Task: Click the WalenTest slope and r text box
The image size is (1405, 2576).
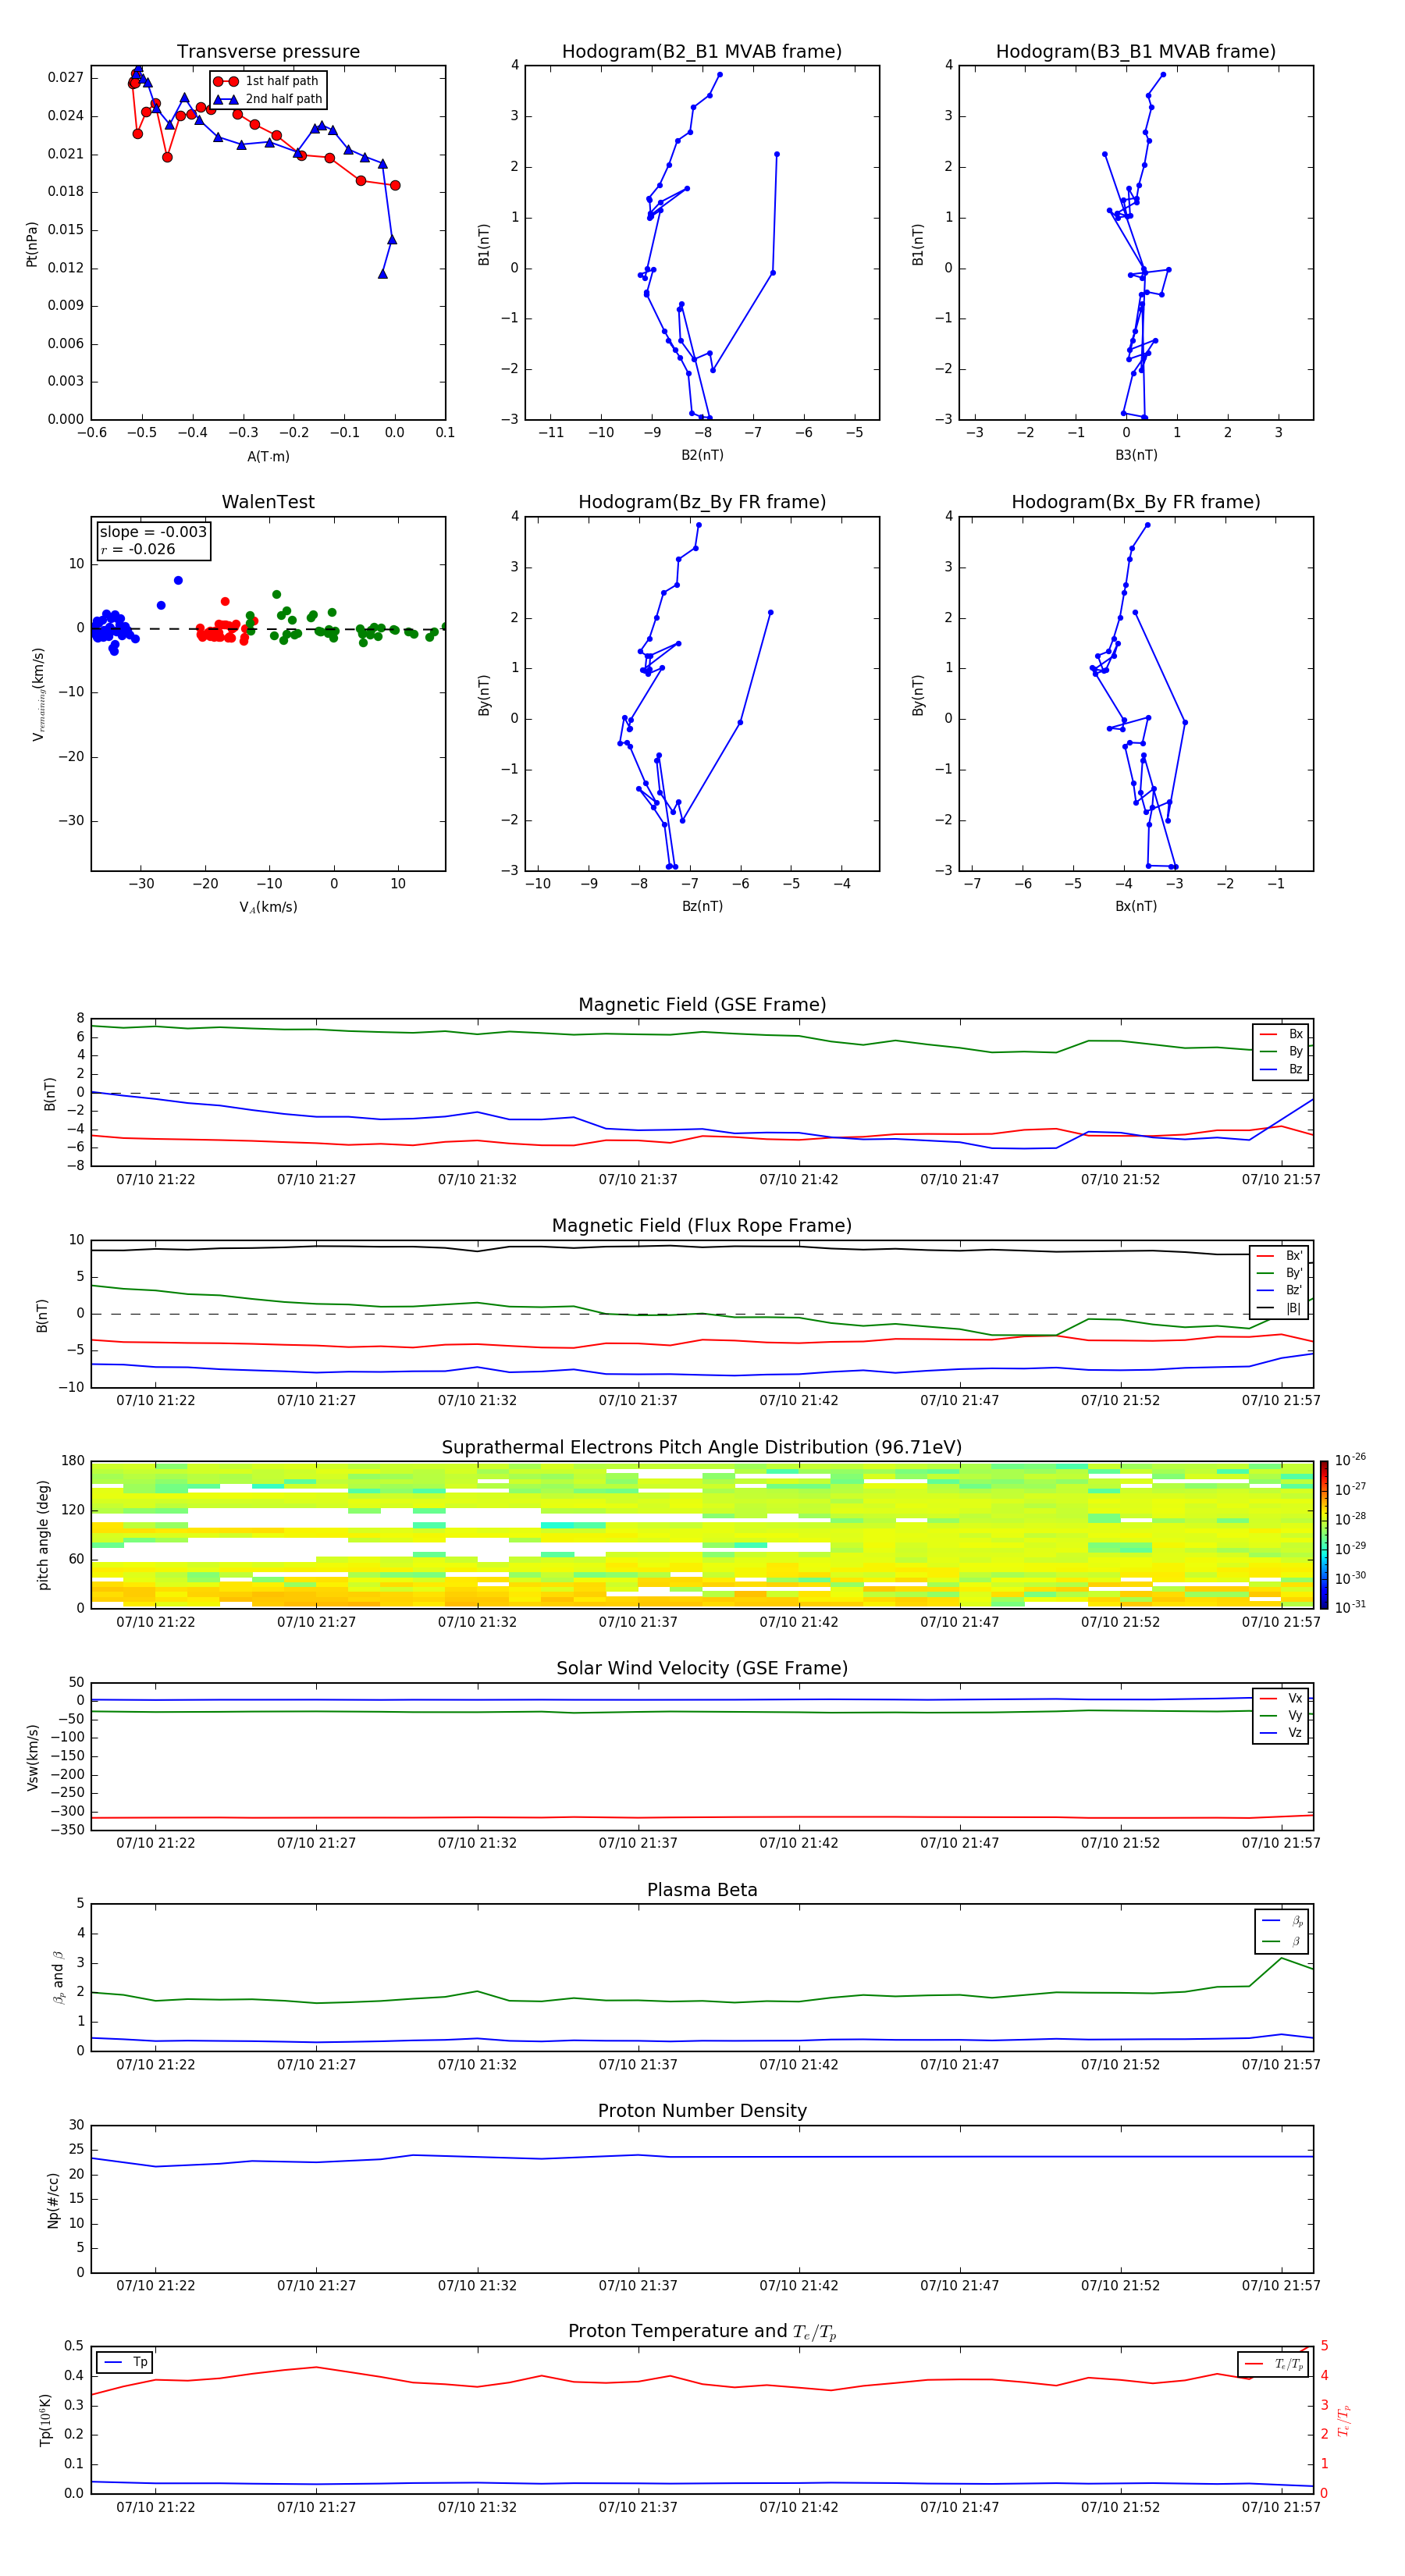Action: [x=153, y=540]
